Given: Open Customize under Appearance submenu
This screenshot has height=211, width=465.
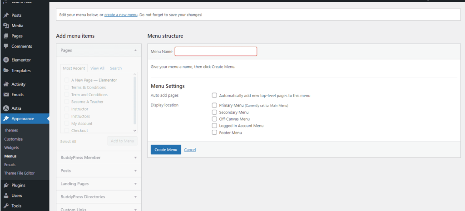Looking at the screenshot, I should 13,139.
